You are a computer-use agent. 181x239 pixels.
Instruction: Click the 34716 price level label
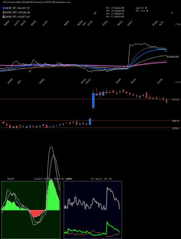point(175,100)
